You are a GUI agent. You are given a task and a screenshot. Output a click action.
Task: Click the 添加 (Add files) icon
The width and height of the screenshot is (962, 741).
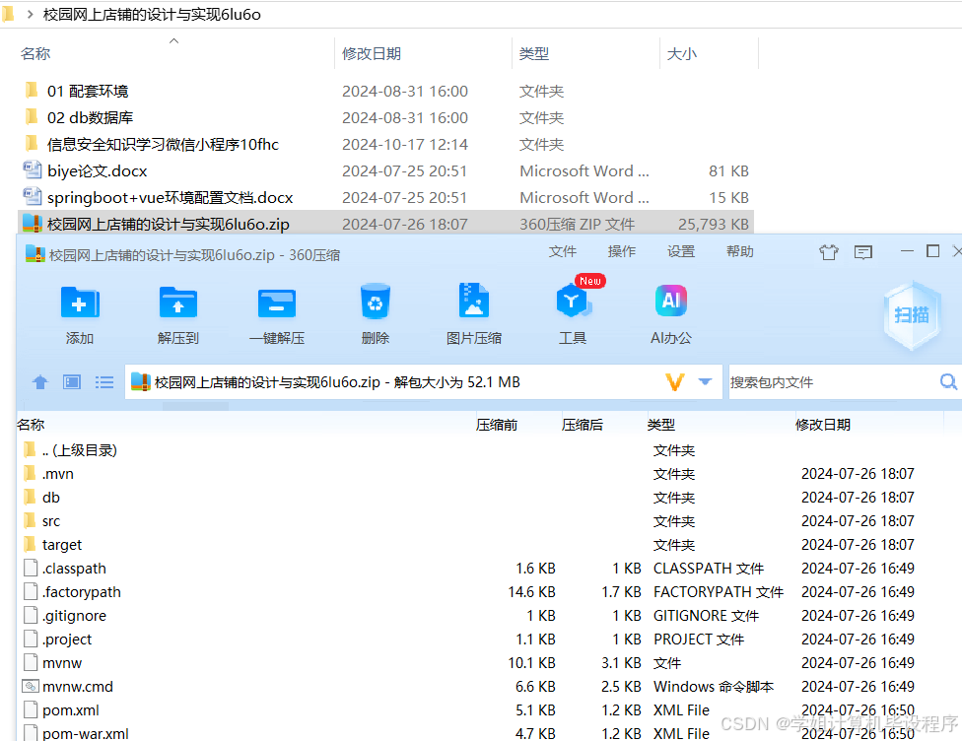pos(79,310)
